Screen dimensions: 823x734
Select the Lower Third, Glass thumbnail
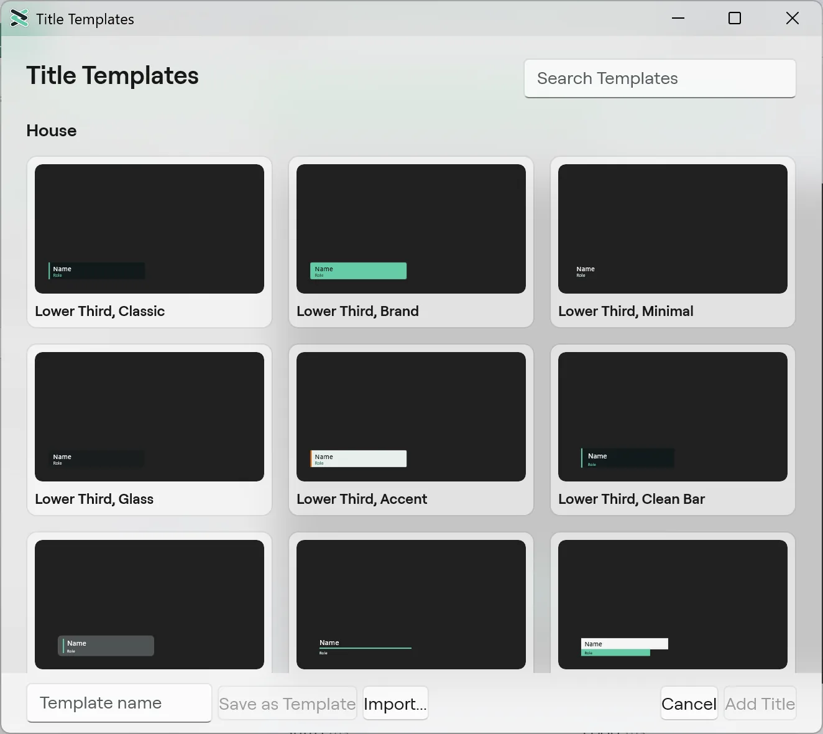[149, 417]
